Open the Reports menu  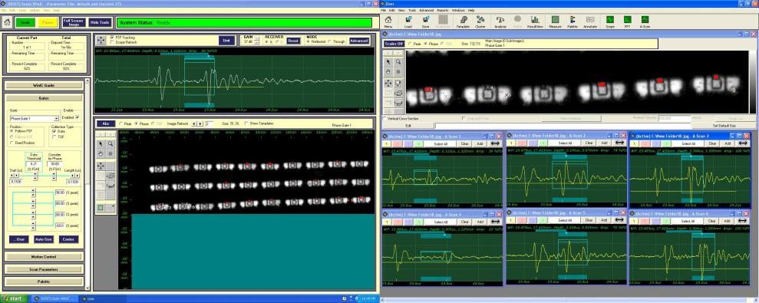(442, 10)
